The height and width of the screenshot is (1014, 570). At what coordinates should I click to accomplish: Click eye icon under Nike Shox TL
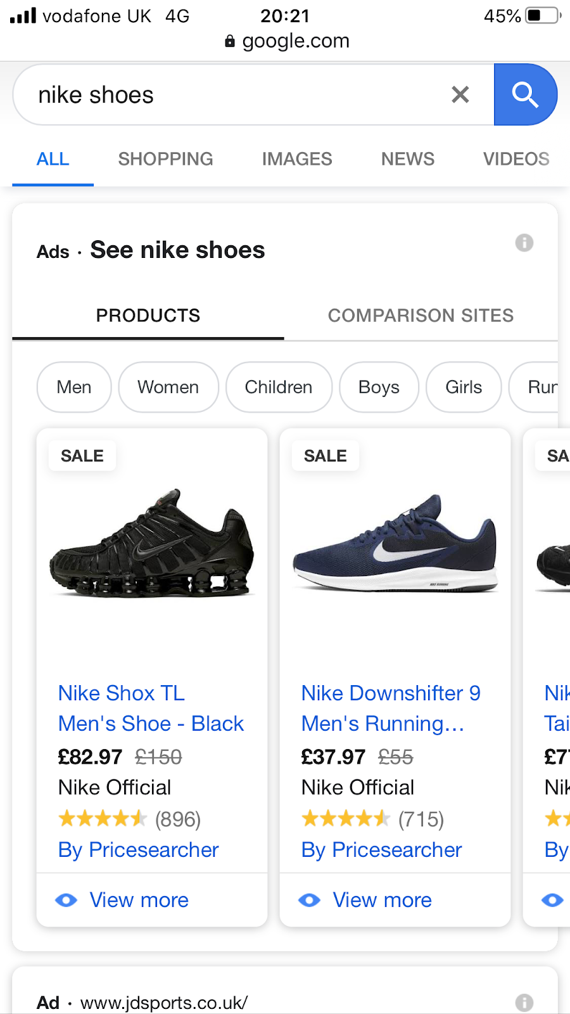[66, 900]
